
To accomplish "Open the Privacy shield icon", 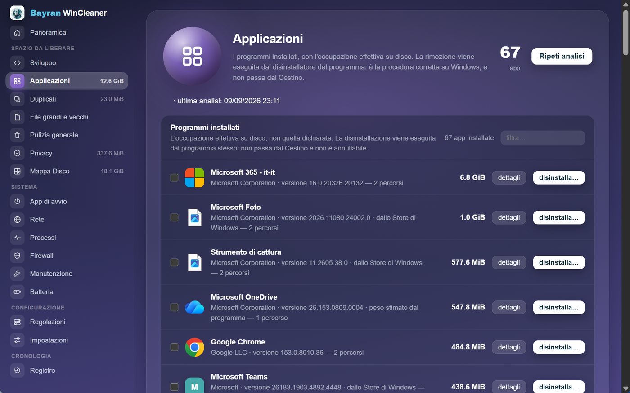I will pos(17,153).
